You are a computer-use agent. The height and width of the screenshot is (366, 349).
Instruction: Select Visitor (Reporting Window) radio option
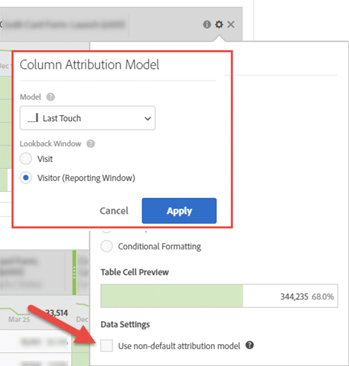(x=26, y=178)
